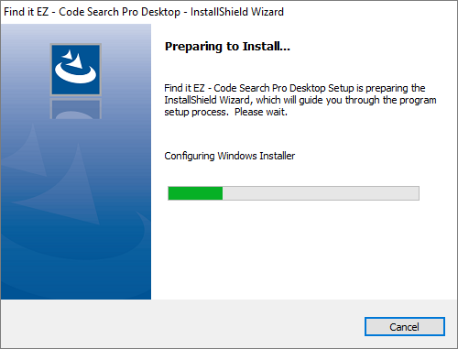Click the Cancel button
This screenshot has height=349, width=458.
click(x=405, y=327)
